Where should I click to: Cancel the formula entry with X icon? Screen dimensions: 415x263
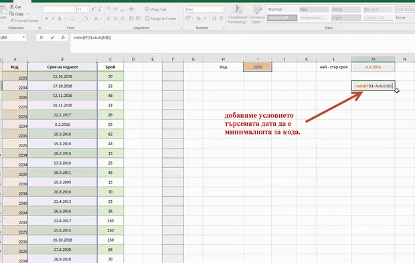click(41, 37)
